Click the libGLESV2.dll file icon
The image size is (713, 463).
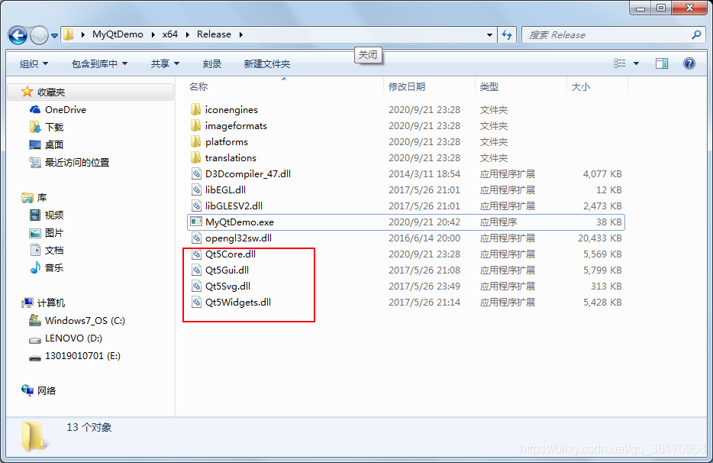coord(196,206)
